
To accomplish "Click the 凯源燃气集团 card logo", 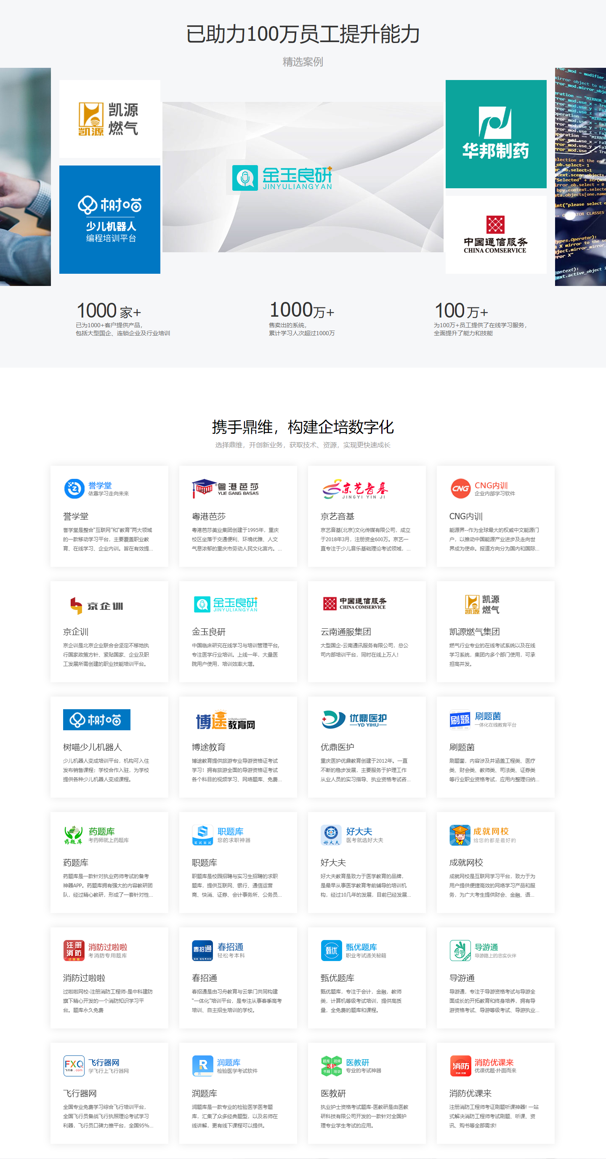I will coord(482,605).
